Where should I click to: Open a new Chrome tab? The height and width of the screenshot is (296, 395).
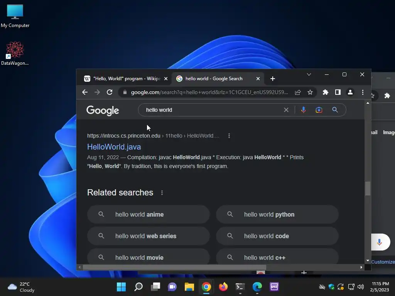[x=273, y=79]
